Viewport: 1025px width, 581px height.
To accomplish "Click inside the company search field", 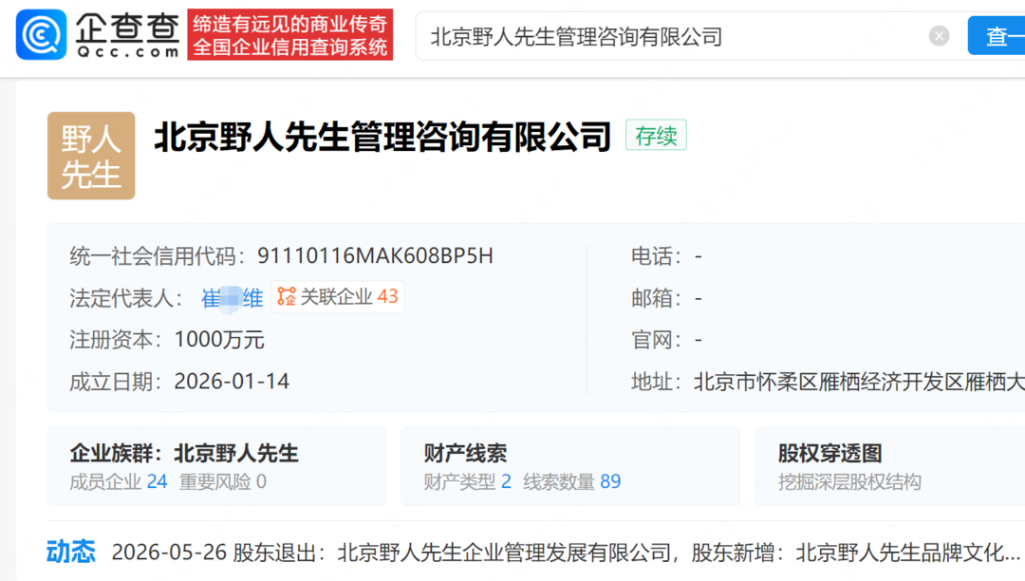I will click(673, 37).
